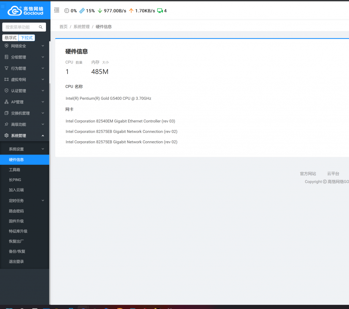Open the 官方网站 footer link
Image resolution: width=349 pixels, height=309 pixels.
[x=308, y=174]
